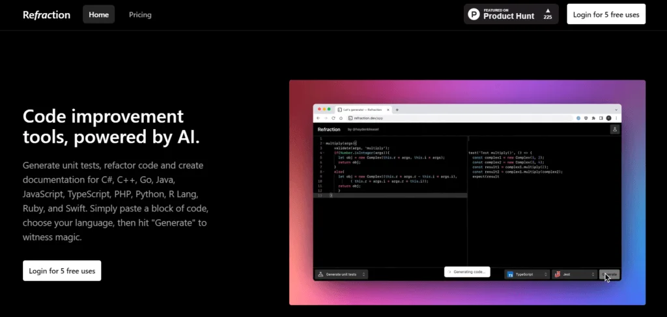This screenshot has height=317, width=667.
Task: Click the demo browser's reload icon
Action: [333, 118]
